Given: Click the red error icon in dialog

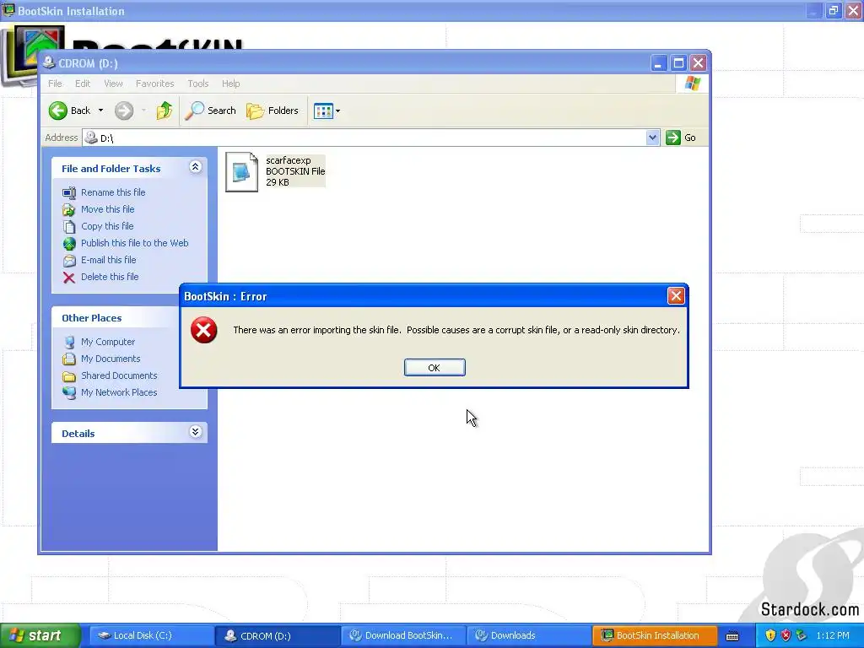Looking at the screenshot, I should click(204, 330).
